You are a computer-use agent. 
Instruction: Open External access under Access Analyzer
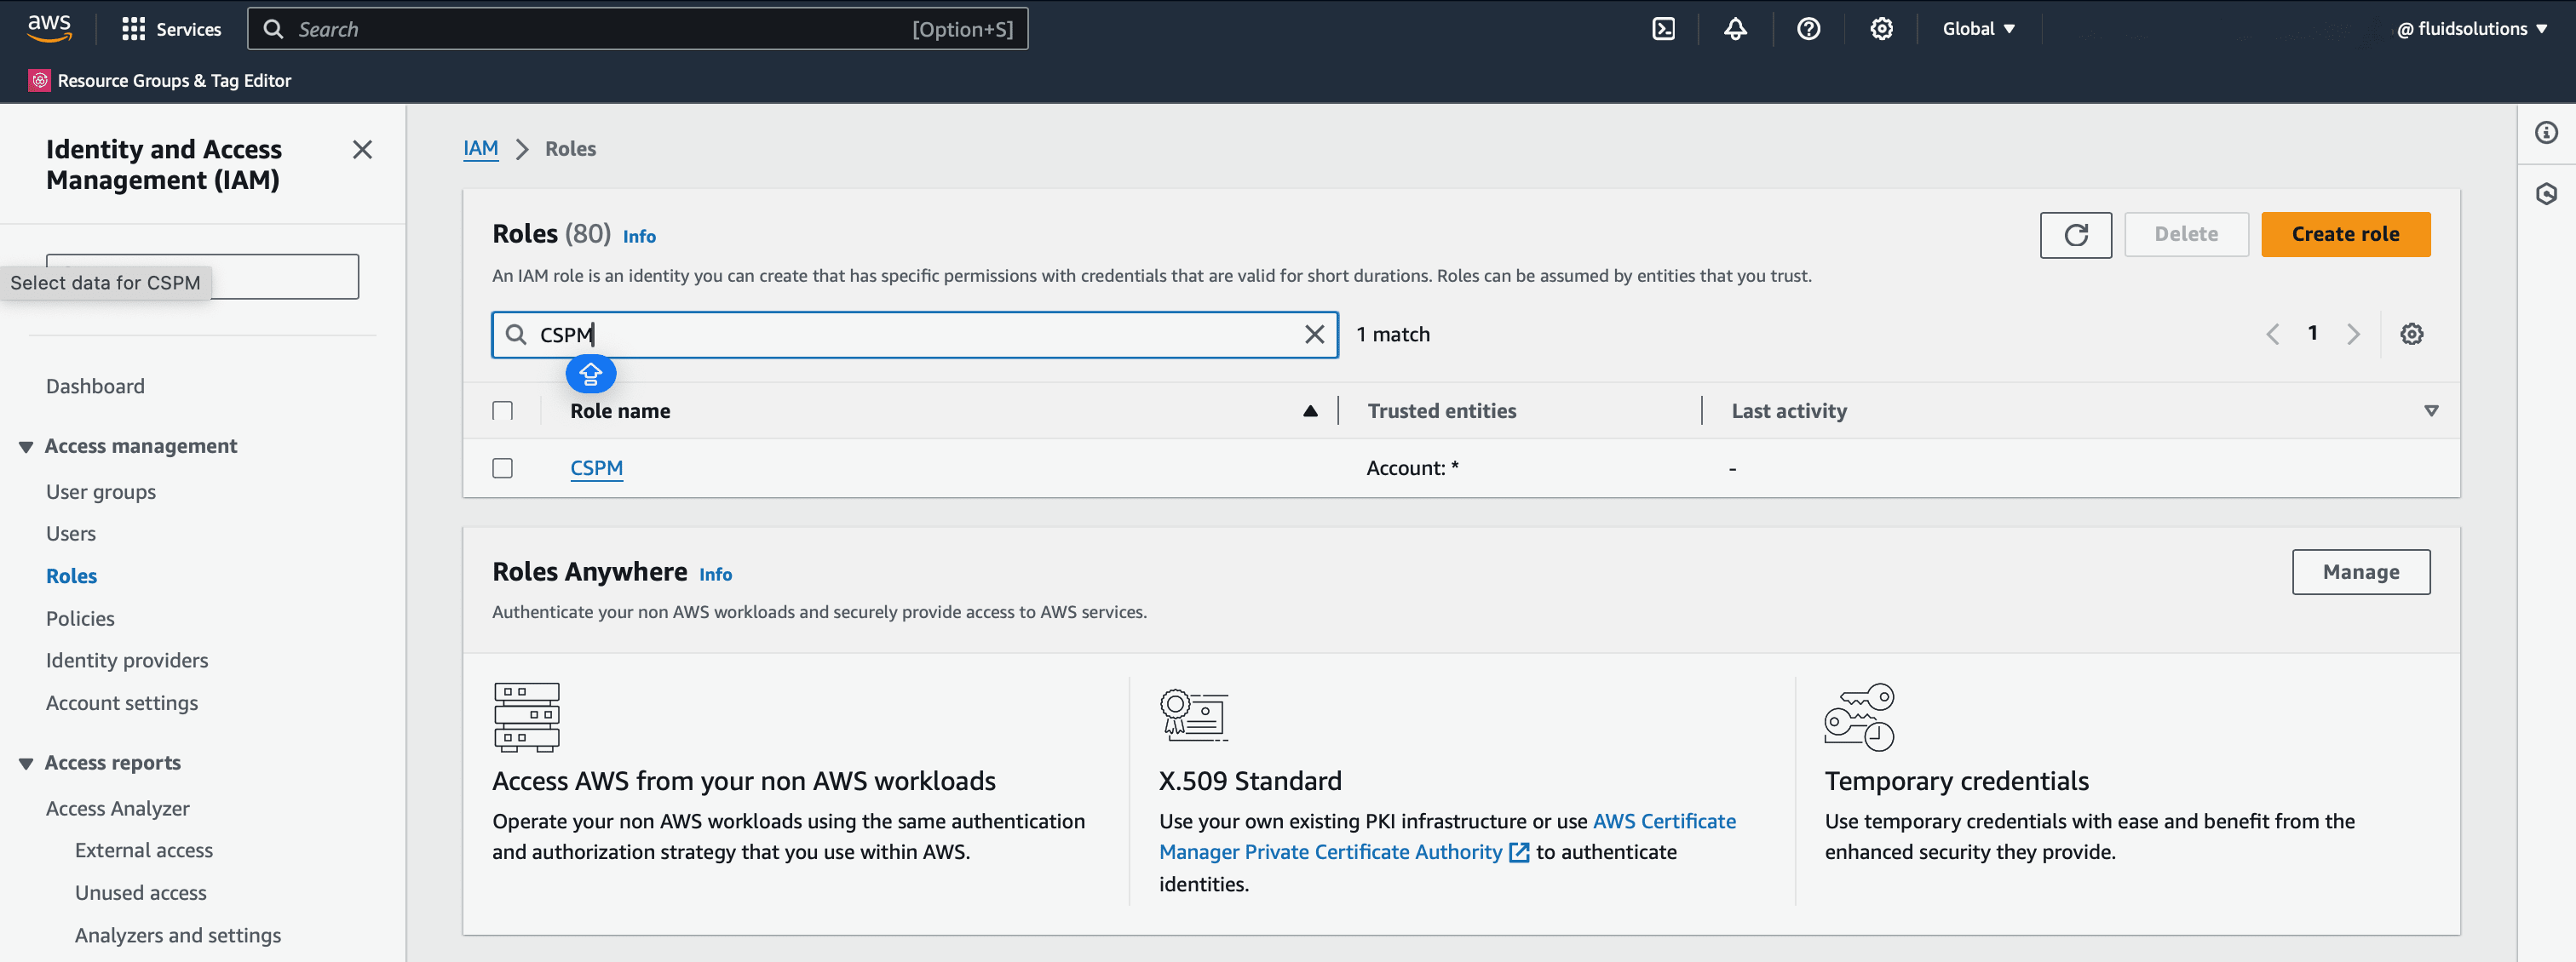[144, 850]
